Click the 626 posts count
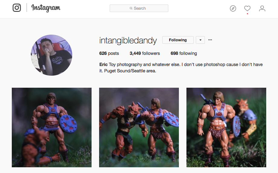 pos(109,53)
